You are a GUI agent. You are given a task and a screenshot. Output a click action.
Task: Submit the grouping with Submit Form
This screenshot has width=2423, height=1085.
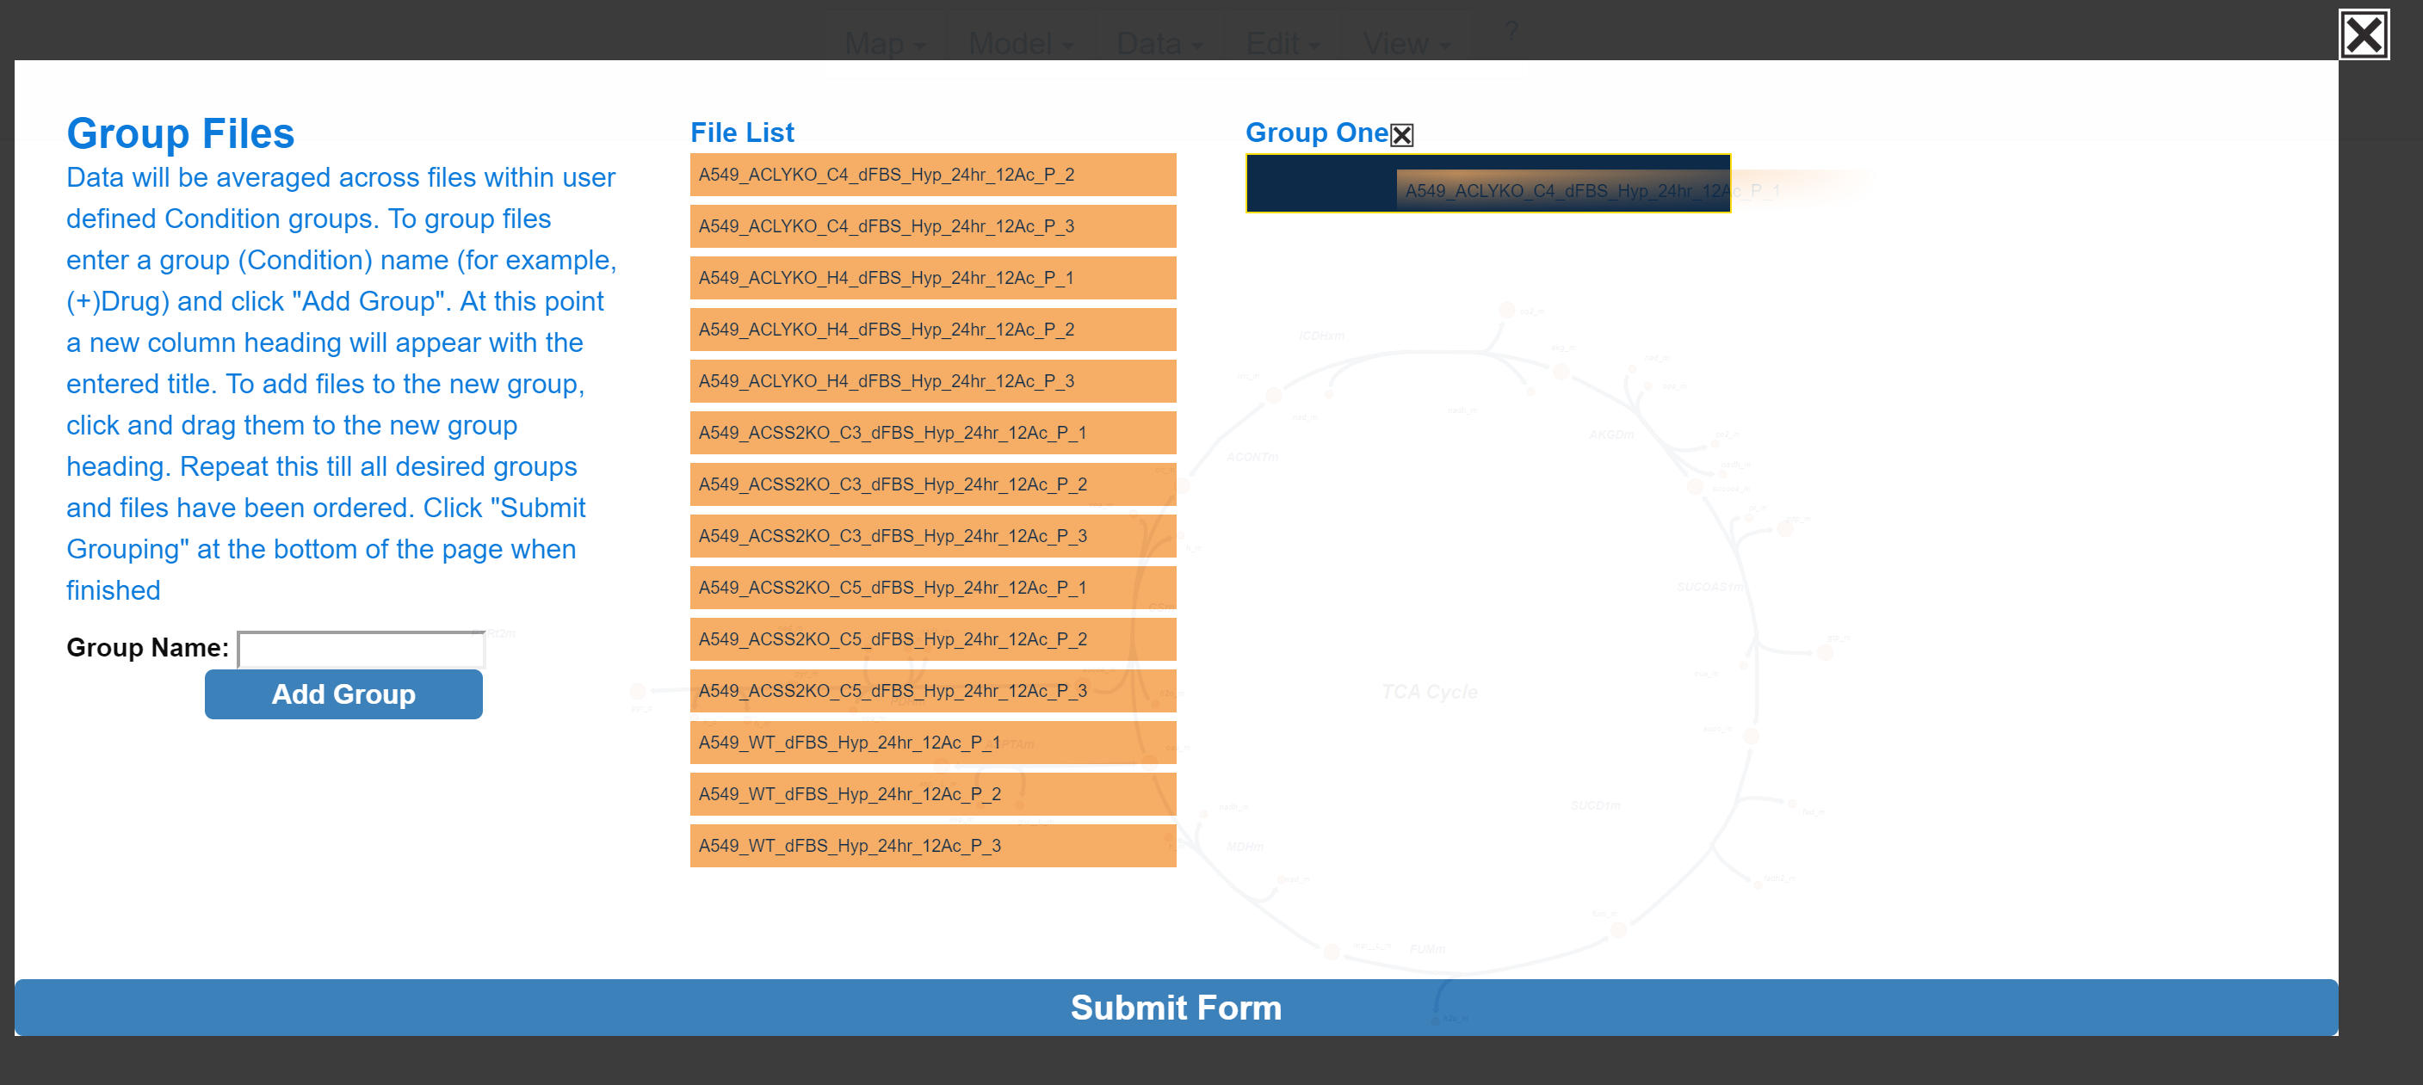(x=1176, y=1007)
